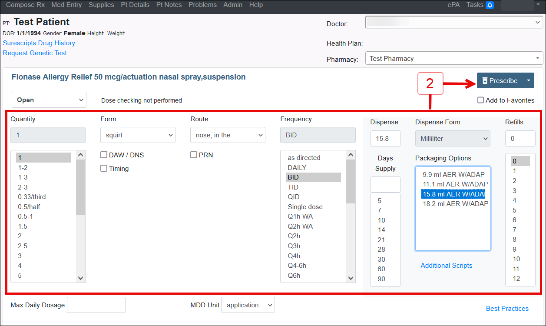Expand the MDD Unit application dropdown

click(x=248, y=305)
